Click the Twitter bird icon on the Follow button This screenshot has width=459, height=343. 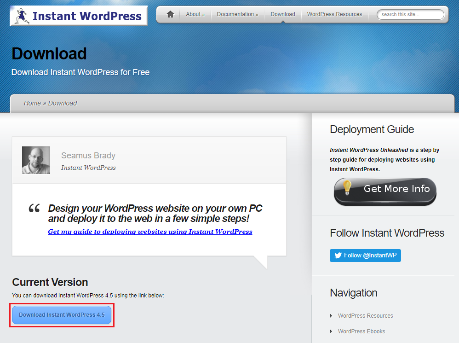click(x=338, y=255)
